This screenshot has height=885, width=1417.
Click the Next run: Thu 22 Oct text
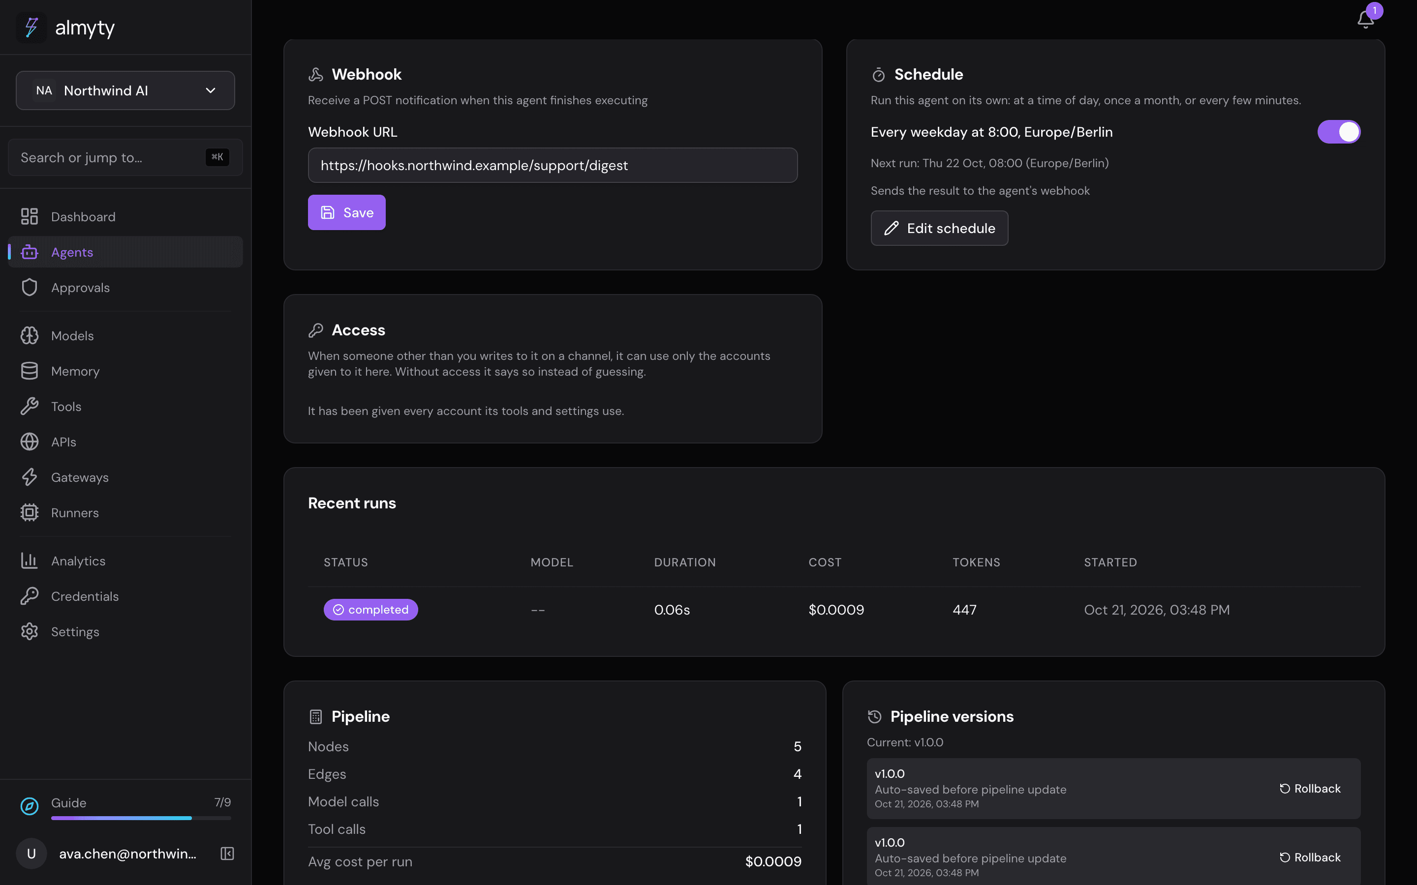[989, 163]
